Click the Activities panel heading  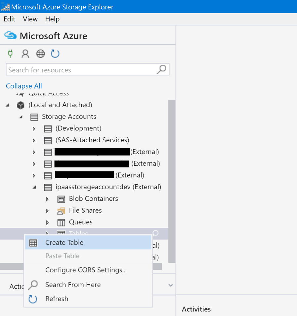[196, 309]
